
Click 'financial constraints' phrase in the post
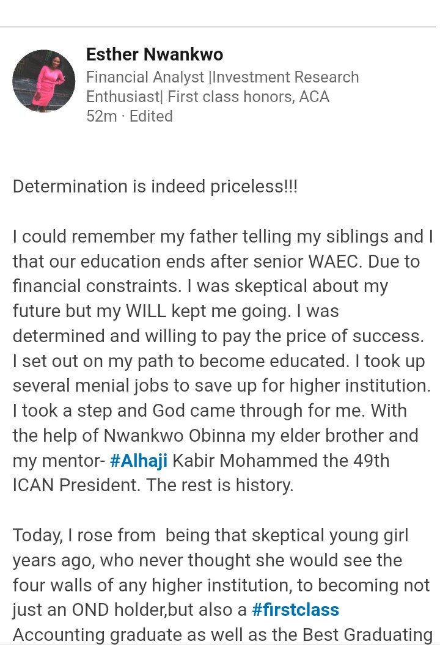(97, 287)
